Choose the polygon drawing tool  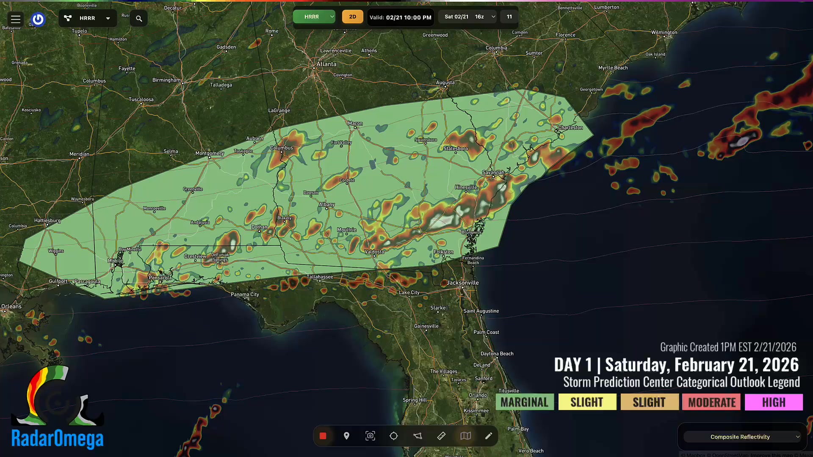click(418, 436)
